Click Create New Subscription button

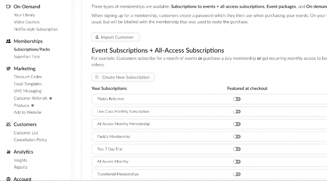tap(123, 77)
